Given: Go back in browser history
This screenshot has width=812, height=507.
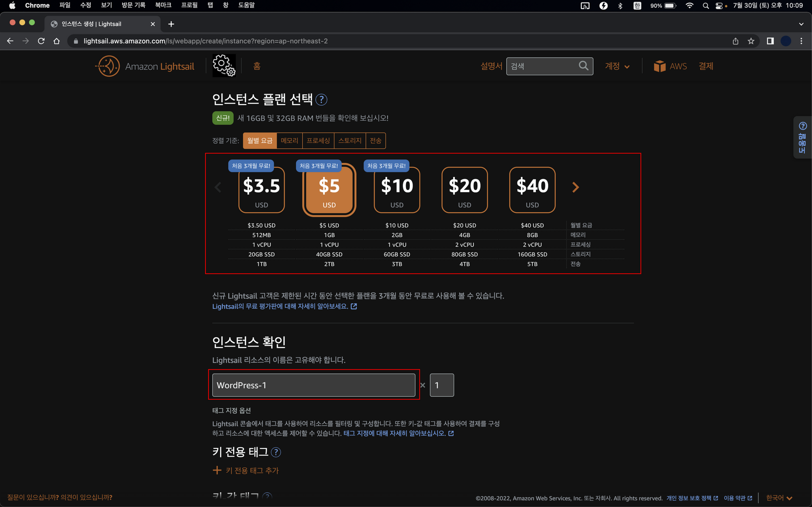Looking at the screenshot, I should click(10, 41).
